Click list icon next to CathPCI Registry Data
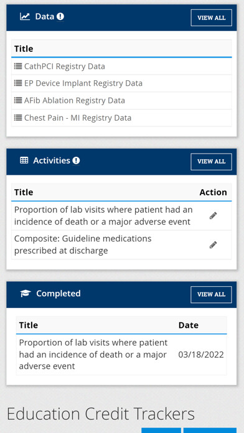 point(18,67)
